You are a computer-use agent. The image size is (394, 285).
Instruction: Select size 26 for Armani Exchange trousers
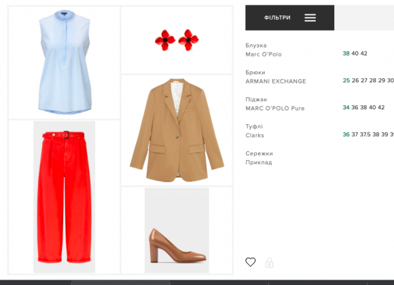355,80
